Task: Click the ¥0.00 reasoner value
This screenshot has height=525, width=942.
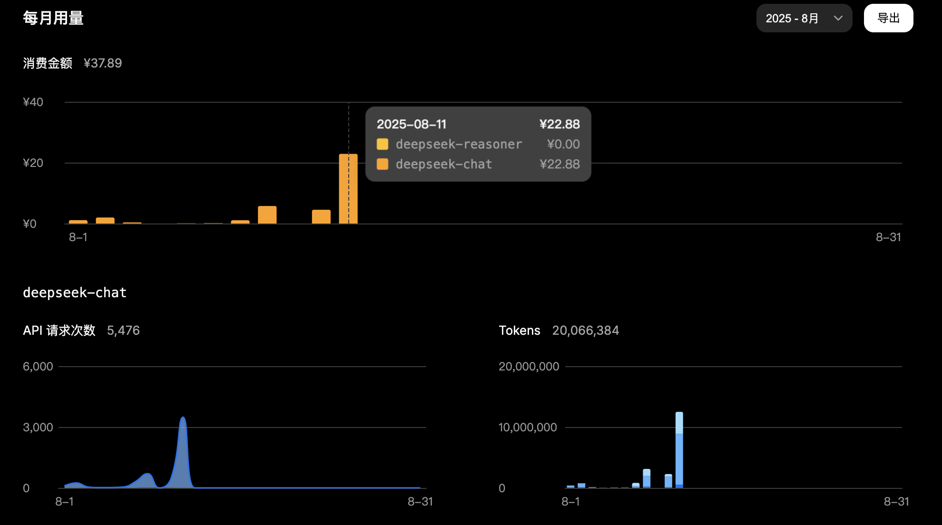Action: point(563,144)
